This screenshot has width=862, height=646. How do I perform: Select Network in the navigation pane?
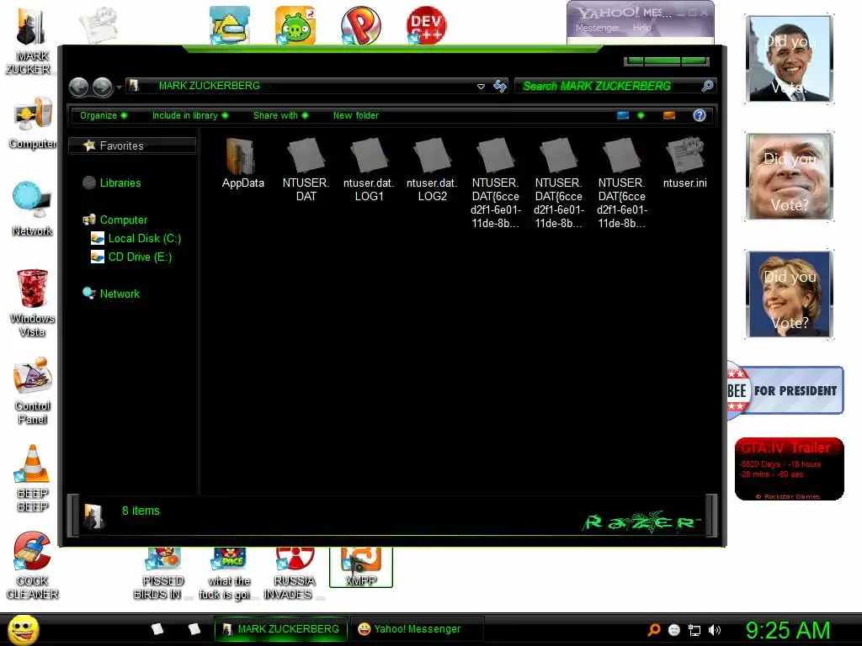click(x=111, y=294)
